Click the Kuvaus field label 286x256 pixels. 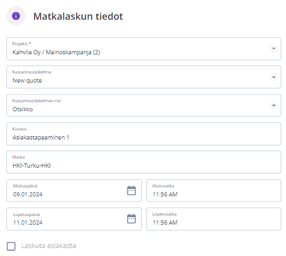(19, 129)
